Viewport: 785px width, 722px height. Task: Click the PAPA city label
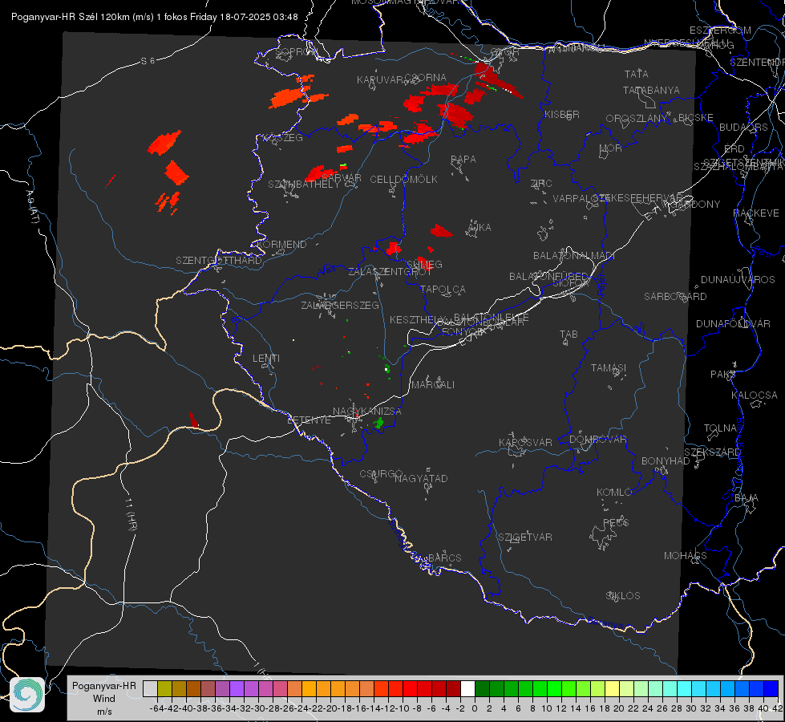pyautogui.click(x=463, y=160)
